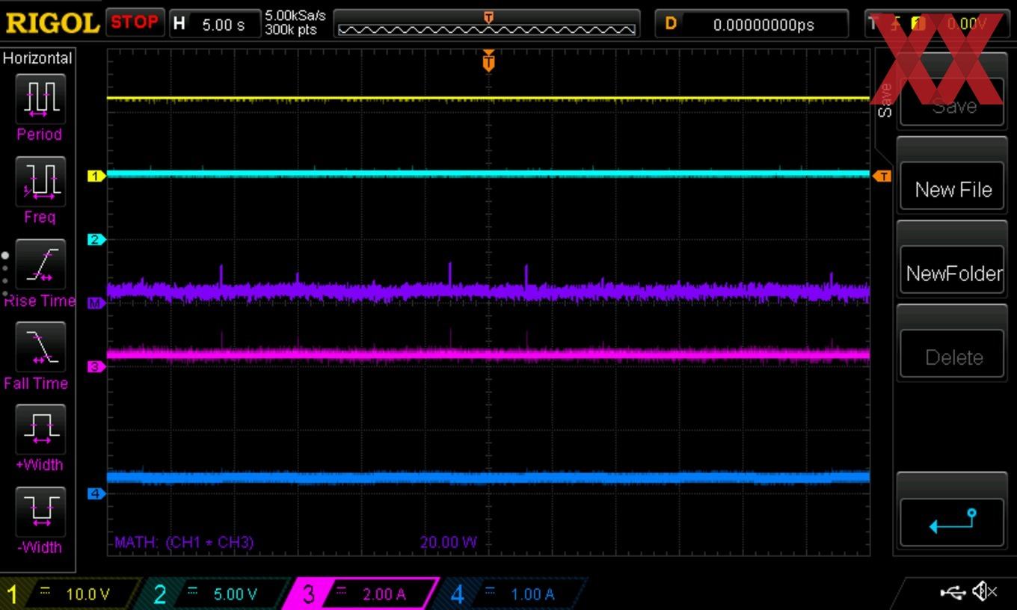Click the orange trigger level T marker
Screen dimensions: 1017x610
click(883, 176)
